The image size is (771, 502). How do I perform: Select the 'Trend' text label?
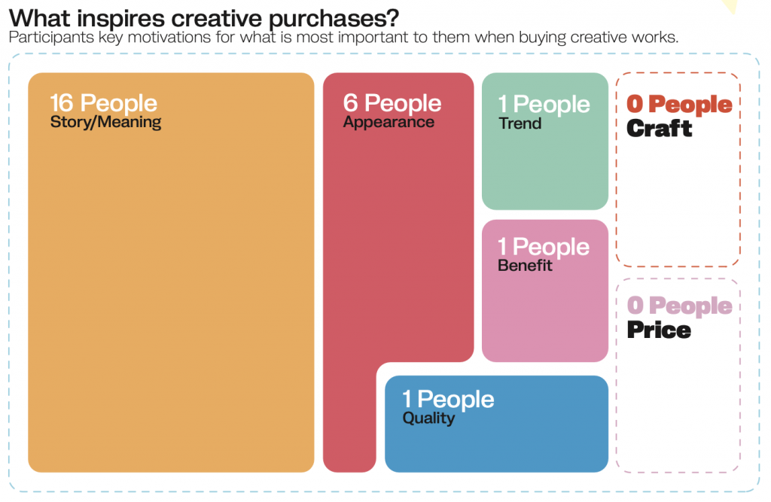pyautogui.click(x=520, y=123)
